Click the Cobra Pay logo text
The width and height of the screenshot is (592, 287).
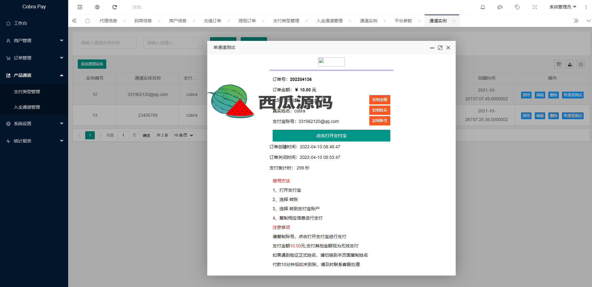[x=34, y=7]
